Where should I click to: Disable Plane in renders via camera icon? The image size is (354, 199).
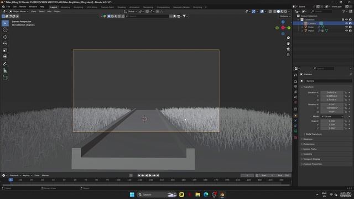tap(350, 30)
